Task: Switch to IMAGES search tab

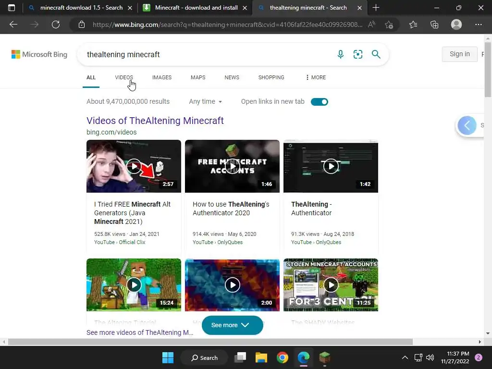Action: point(162,77)
